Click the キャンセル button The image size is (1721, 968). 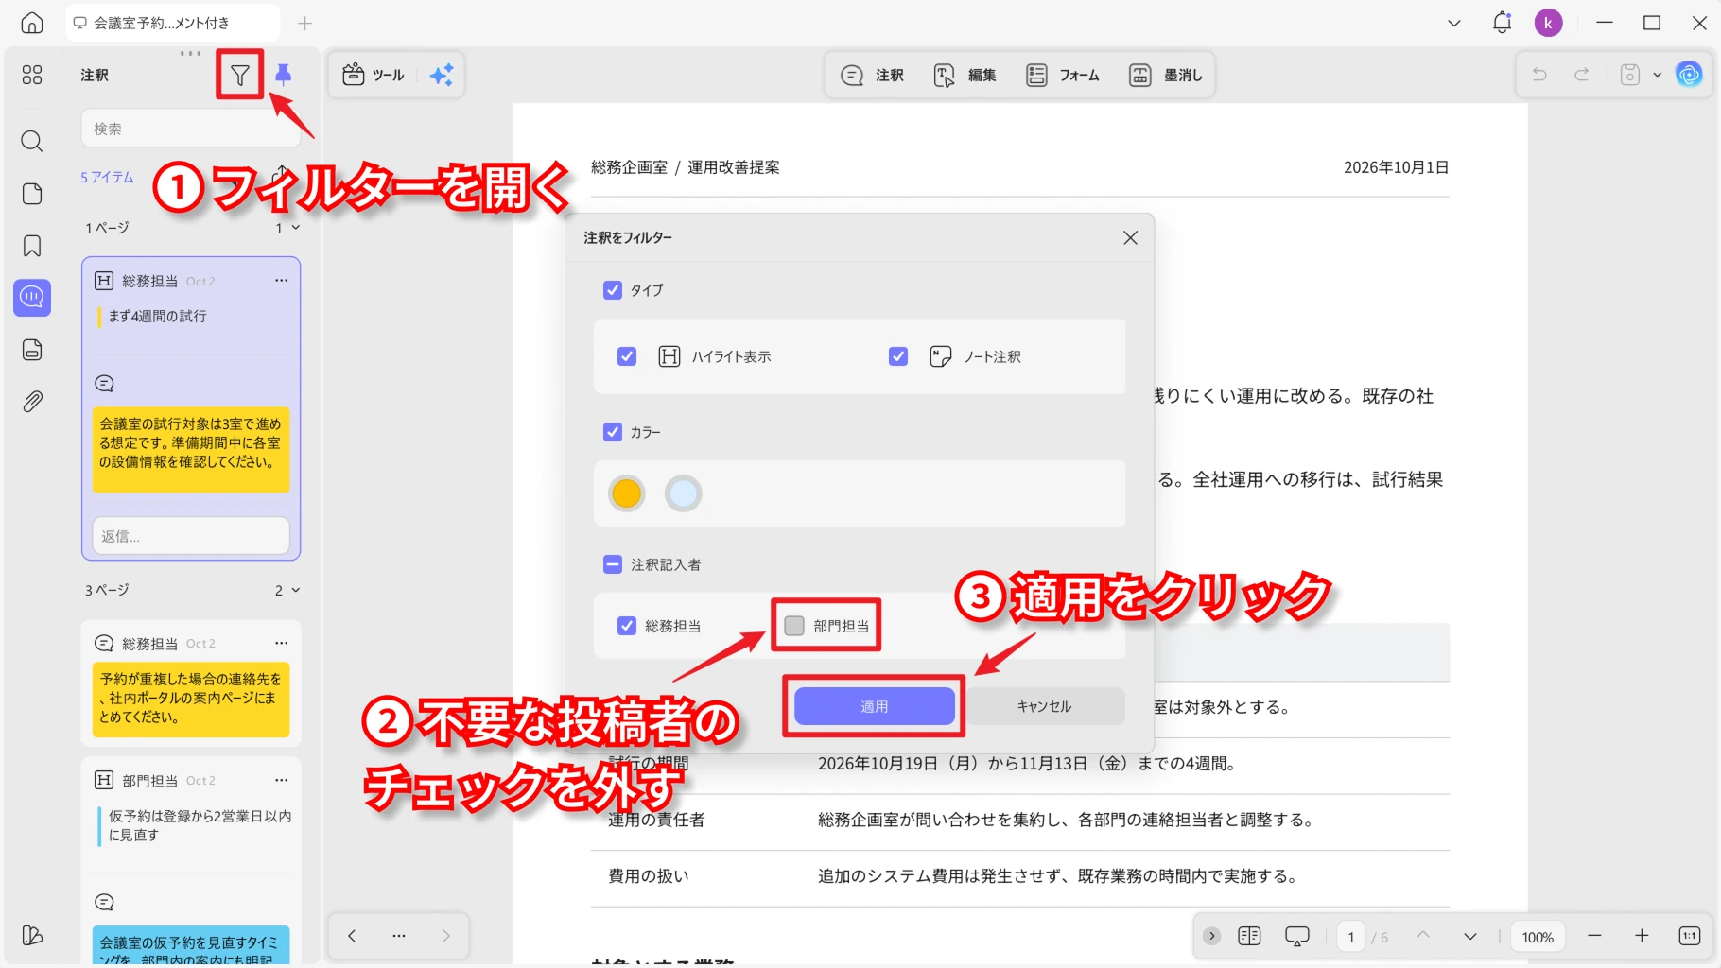coord(1044,706)
